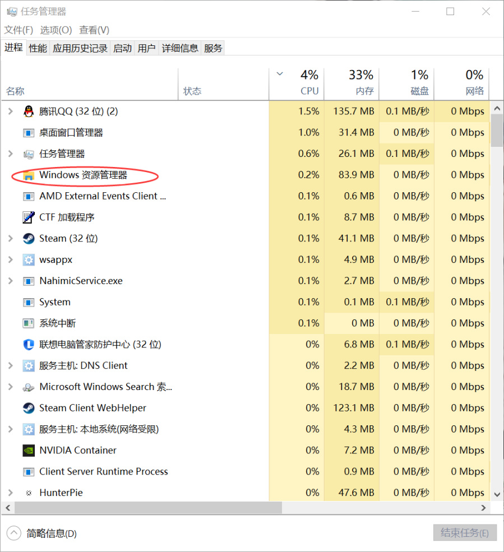Click the vertical scrollbar thumb
504x552 pixels.
pos(497,131)
